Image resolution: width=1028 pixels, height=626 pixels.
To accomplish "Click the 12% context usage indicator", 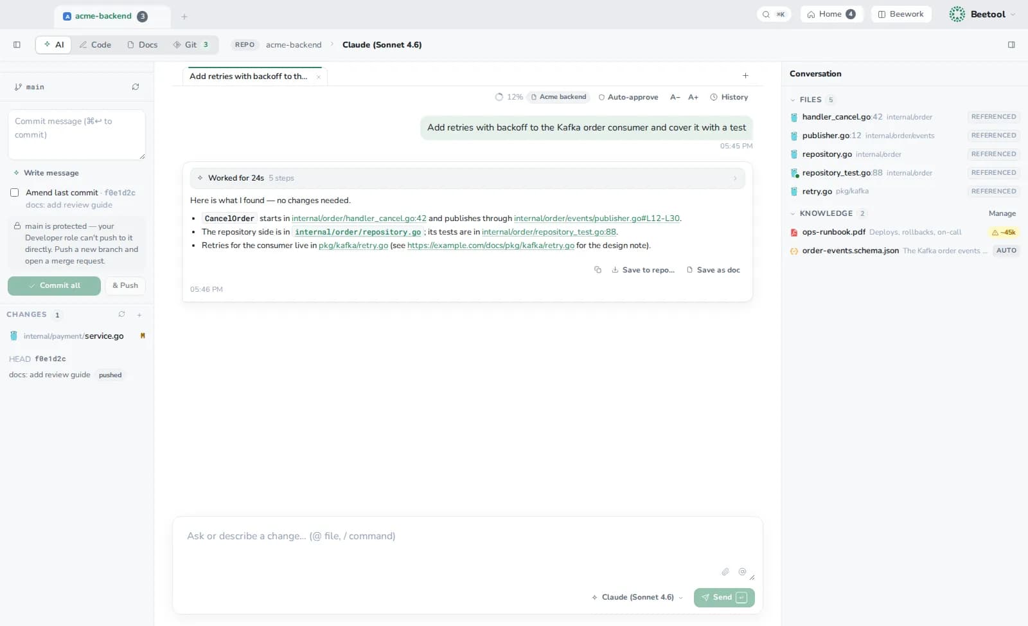I will (x=509, y=97).
